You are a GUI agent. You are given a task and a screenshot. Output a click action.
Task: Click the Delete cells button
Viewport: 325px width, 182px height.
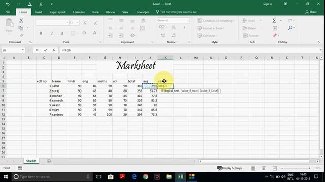(249, 28)
